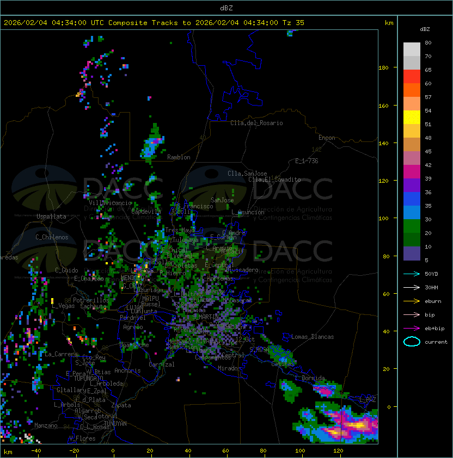Select the light gray 70-80 dBZ swatch
The width and height of the screenshot is (453, 458).
pos(412,49)
